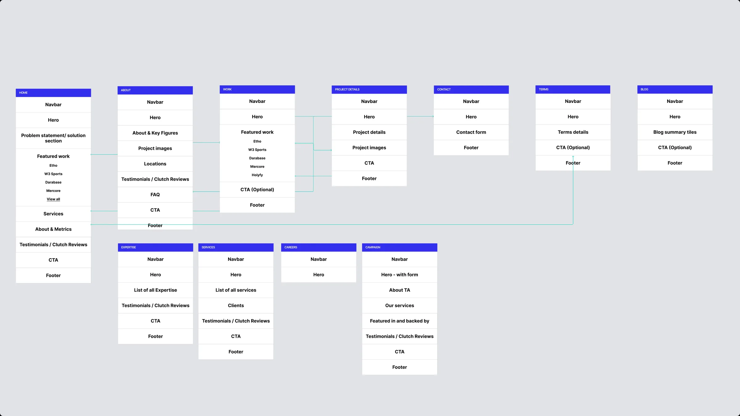Click List of all Expertise block
The width and height of the screenshot is (740, 416).
(x=155, y=290)
